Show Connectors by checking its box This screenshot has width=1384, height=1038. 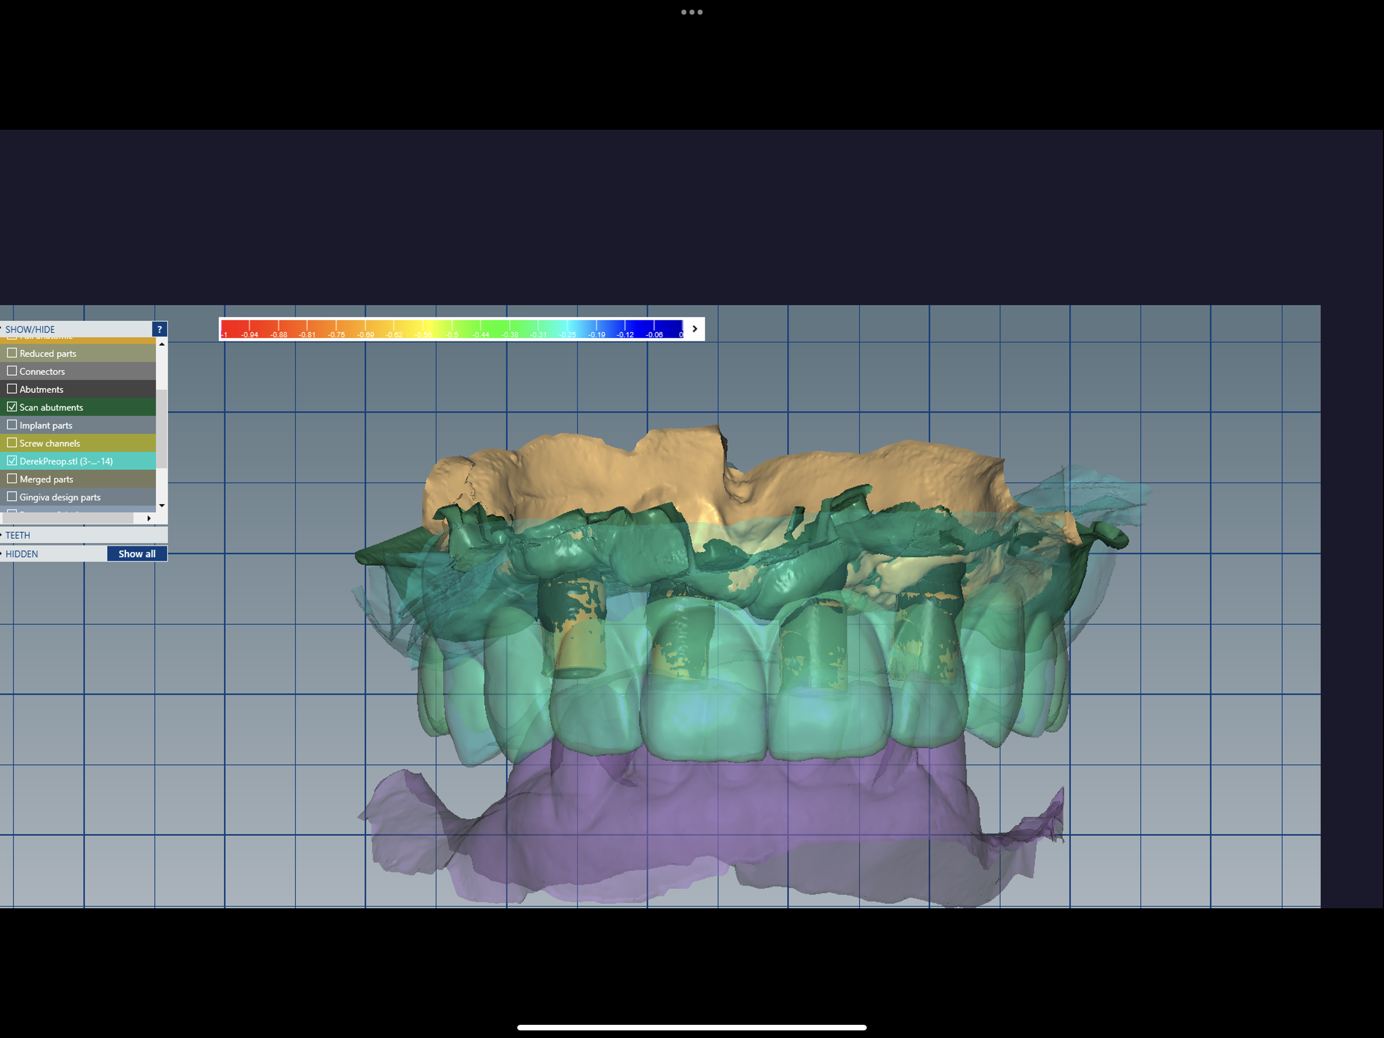point(13,370)
